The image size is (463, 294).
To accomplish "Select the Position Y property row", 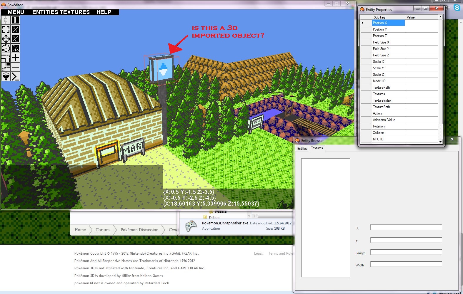I will pos(399,29).
